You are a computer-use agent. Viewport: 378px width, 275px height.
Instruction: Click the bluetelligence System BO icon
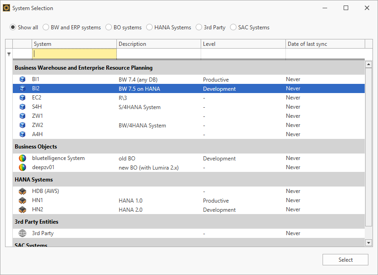pyautogui.click(x=23, y=158)
